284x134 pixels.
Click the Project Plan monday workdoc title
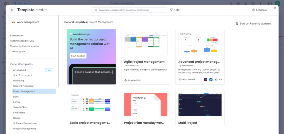pyautogui.click(x=144, y=123)
